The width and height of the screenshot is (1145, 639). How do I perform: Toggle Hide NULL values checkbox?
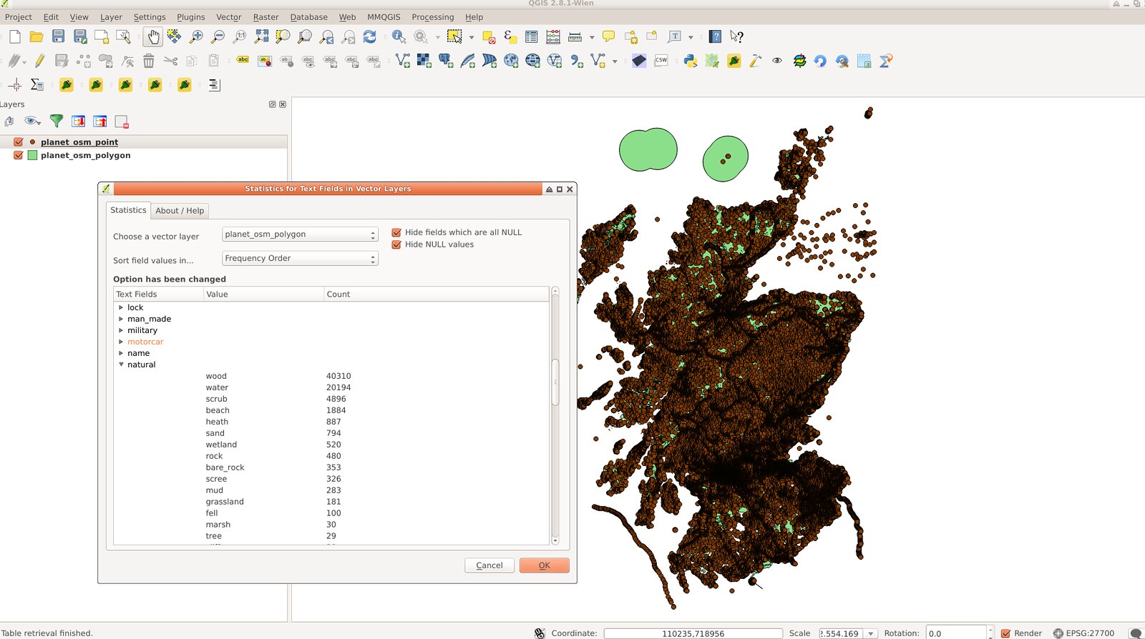pyautogui.click(x=396, y=244)
